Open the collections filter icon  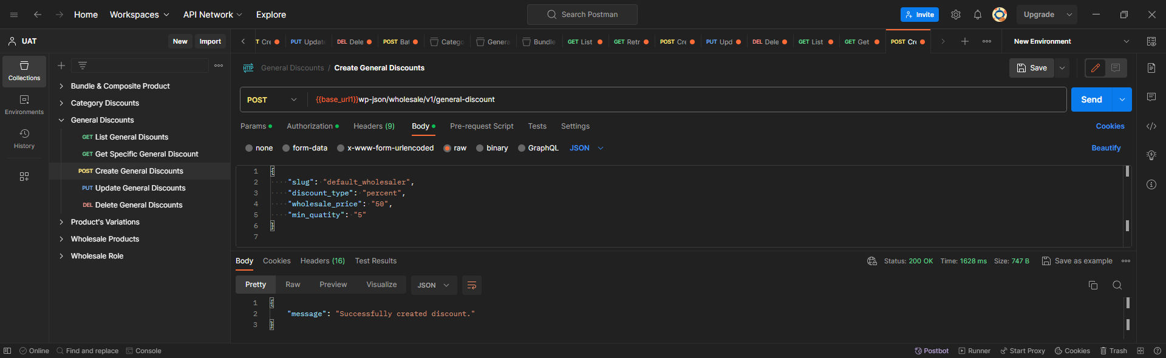(83, 66)
